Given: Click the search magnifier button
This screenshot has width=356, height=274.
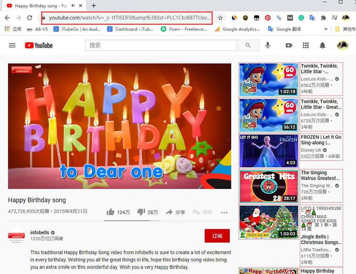Looking at the screenshot, I should pyautogui.click(x=248, y=45).
